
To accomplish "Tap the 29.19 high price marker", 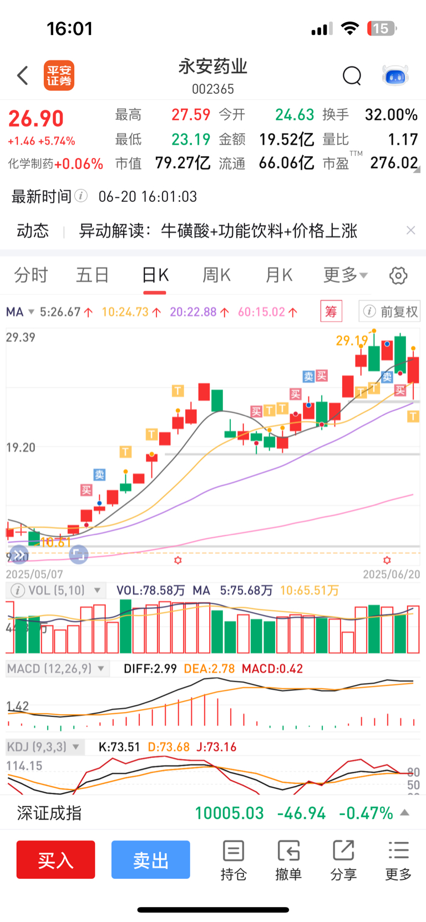I will click(352, 340).
